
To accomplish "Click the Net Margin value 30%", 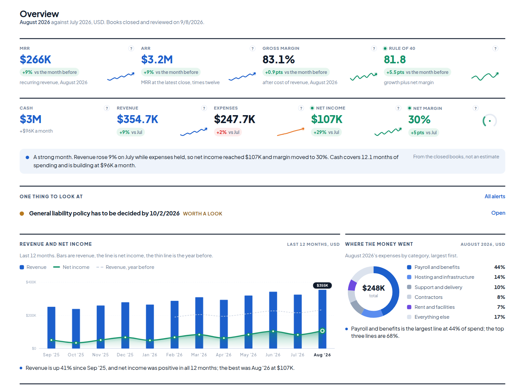I will point(419,119).
